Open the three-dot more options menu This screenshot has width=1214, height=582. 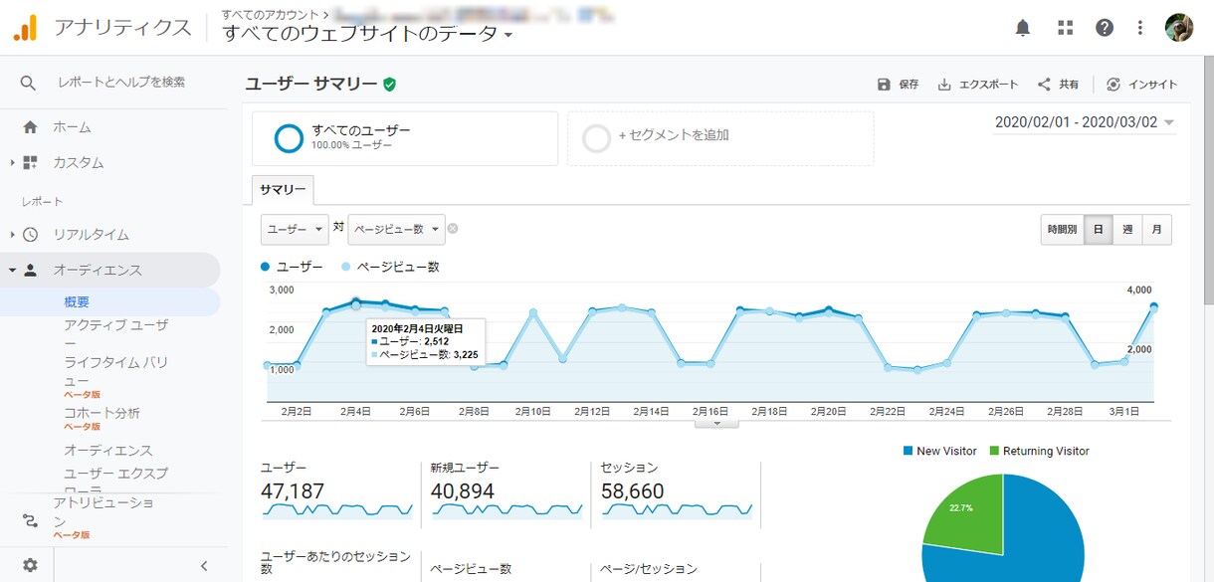tap(1140, 28)
